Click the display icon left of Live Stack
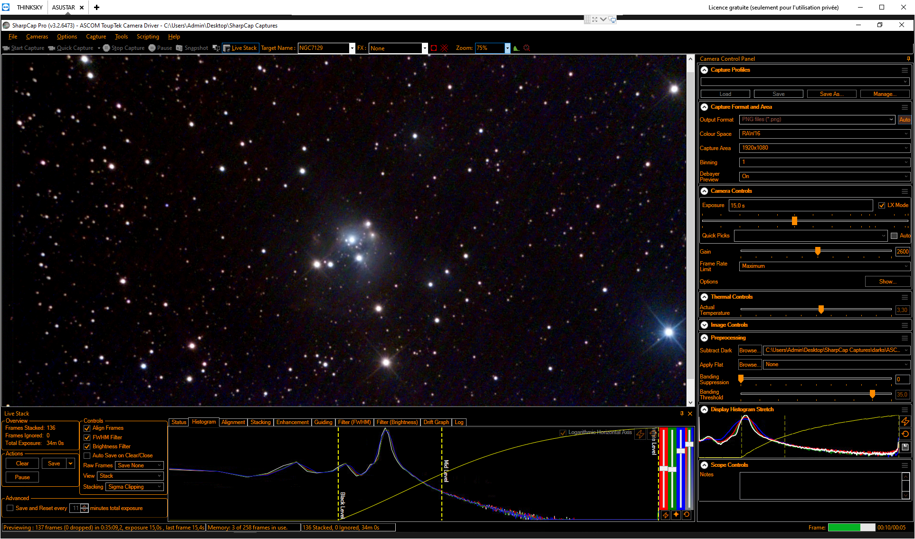Screen dimensions: 915x539 click(216, 48)
